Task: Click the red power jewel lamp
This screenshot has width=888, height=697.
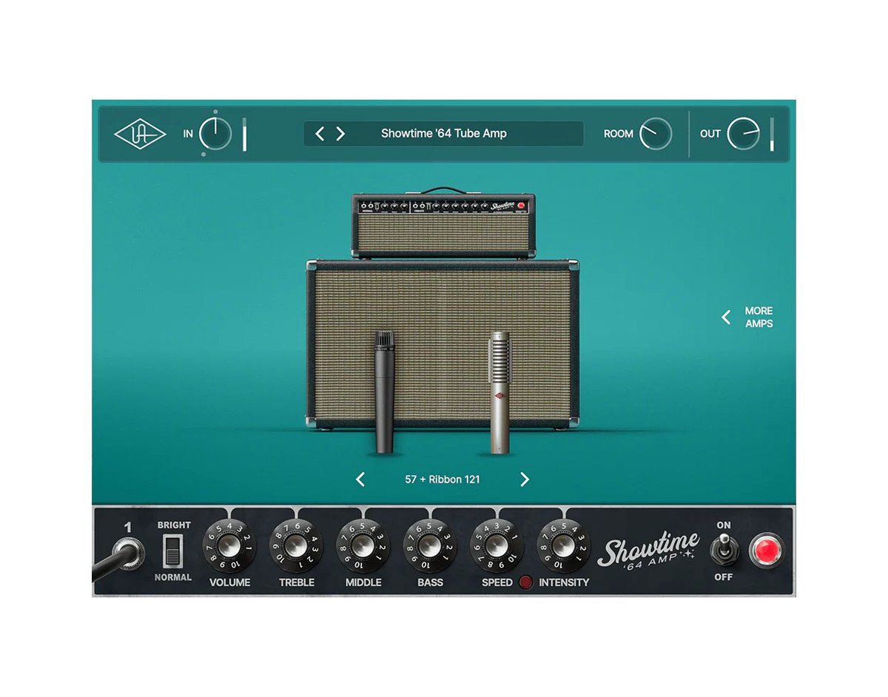Action: (x=767, y=551)
